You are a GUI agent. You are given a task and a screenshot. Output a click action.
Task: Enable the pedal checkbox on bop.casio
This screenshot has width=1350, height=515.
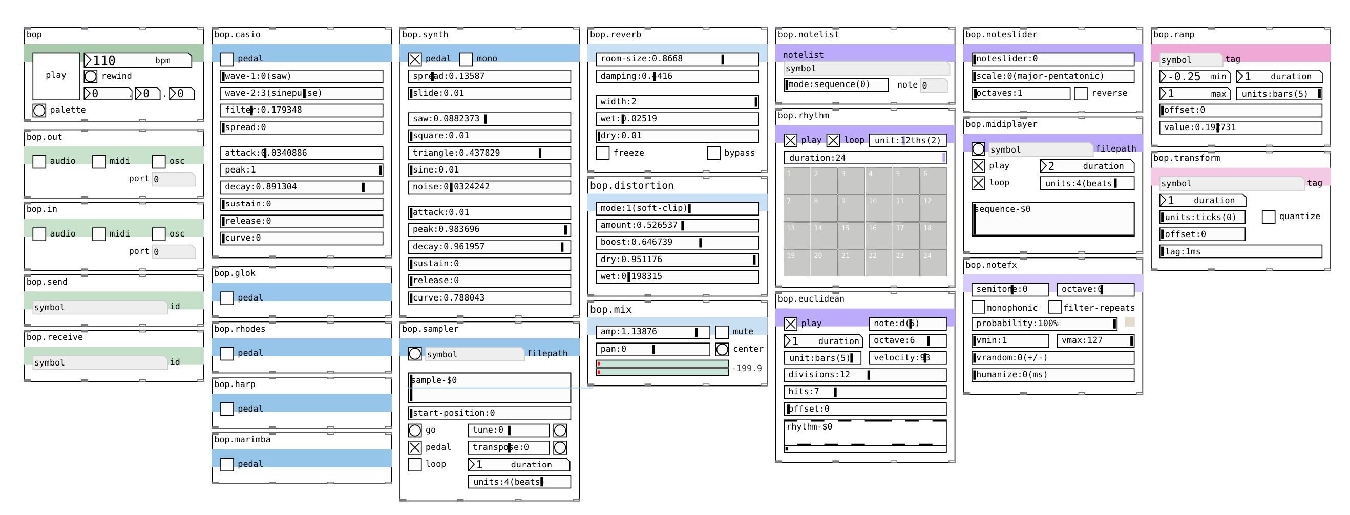[x=226, y=58]
